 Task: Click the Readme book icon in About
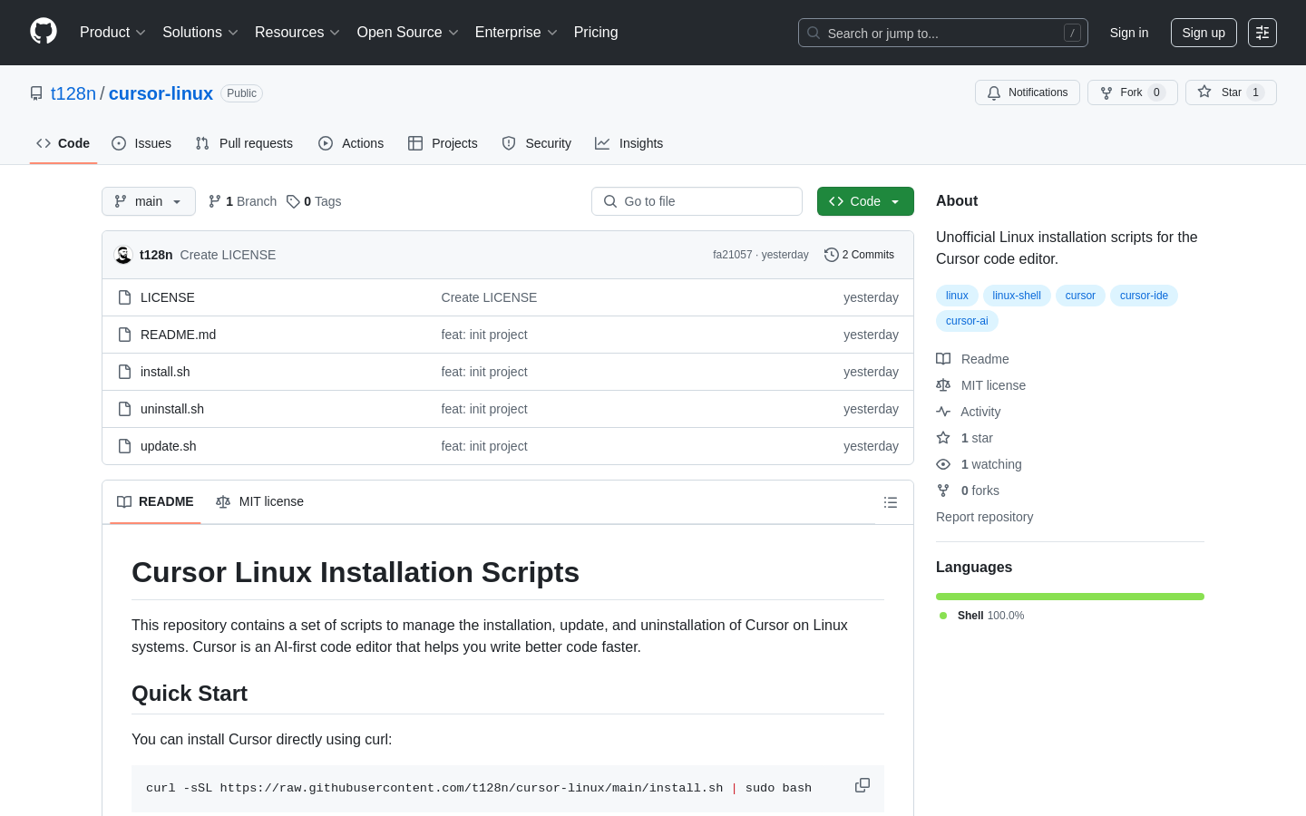pos(943,359)
